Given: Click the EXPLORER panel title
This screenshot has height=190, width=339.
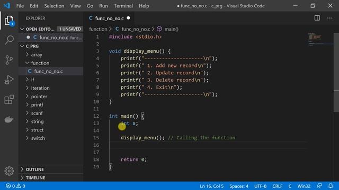Looking at the screenshot, I should (35, 18).
